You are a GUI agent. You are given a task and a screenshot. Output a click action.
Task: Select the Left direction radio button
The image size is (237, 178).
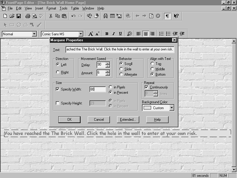pyautogui.click(x=57, y=64)
